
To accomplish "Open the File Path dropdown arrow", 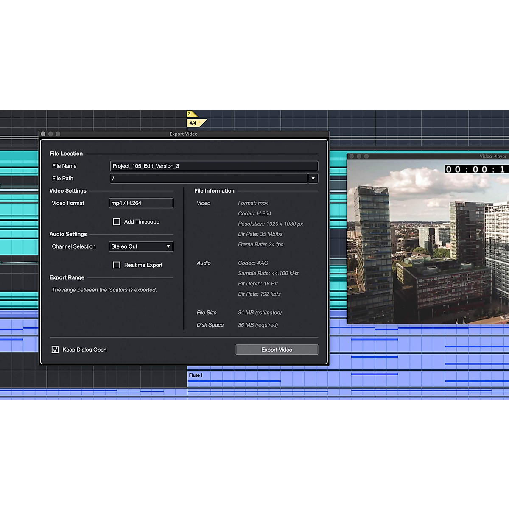I will click(x=313, y=179).
